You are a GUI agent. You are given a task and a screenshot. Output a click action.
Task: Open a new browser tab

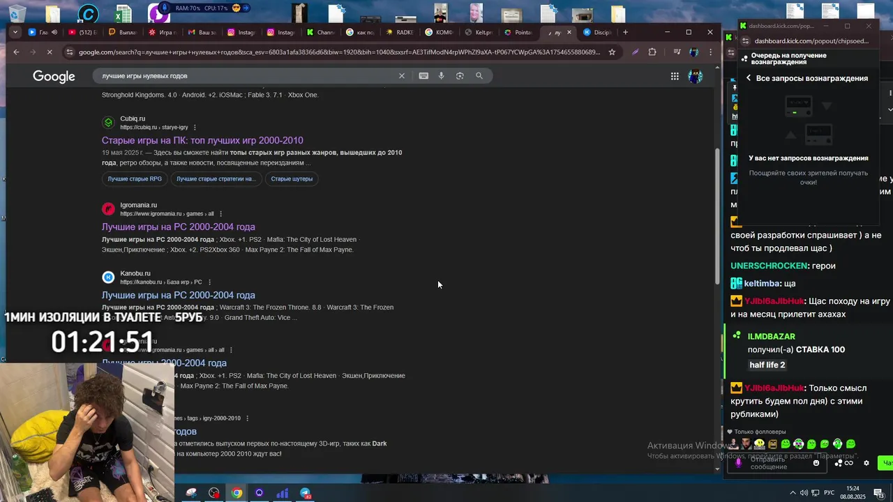[625, 32]
